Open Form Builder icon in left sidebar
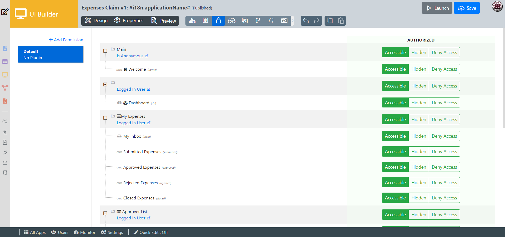Screen dimensions: 505x237 click(x=5, y=49)
